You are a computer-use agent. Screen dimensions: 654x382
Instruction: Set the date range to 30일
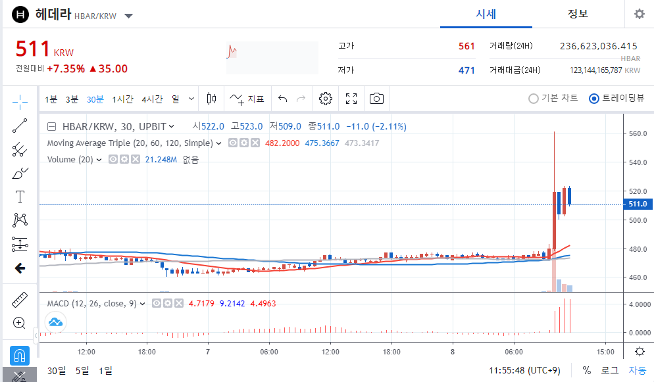[57, 370]
